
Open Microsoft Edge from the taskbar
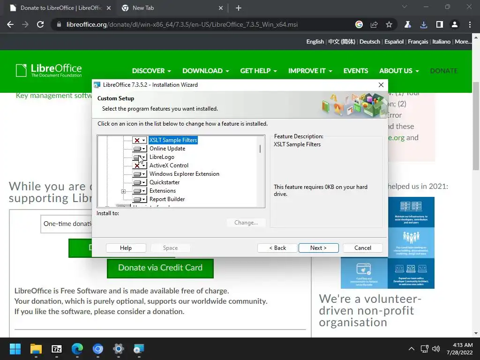77,349
